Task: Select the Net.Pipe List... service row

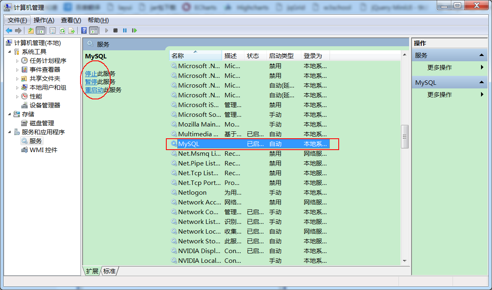Action: coord(250,163)
